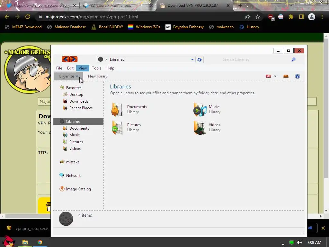Show hidden tray icons arrow
This screenshot has width=329, height=247.
point(283,244)
